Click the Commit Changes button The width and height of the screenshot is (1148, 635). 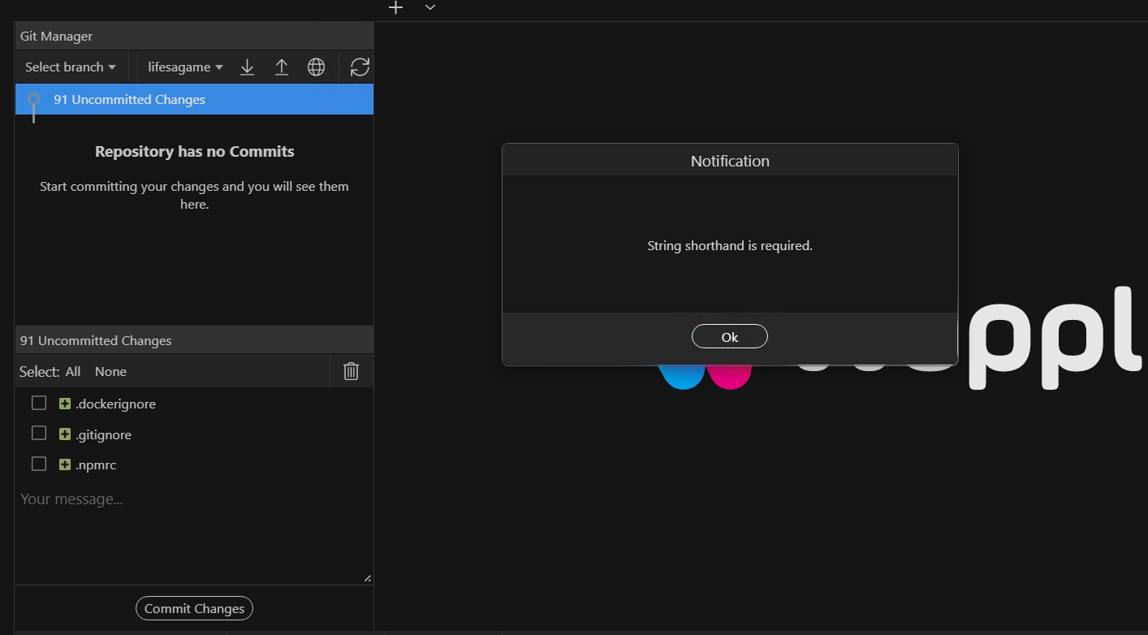click(194, 608)
